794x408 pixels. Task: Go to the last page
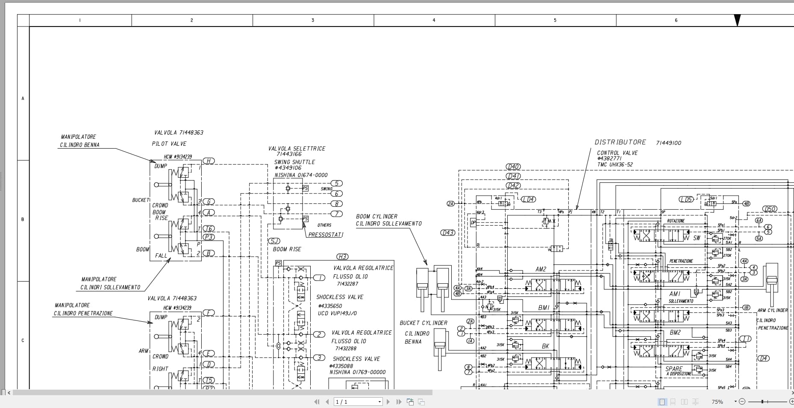399,402
